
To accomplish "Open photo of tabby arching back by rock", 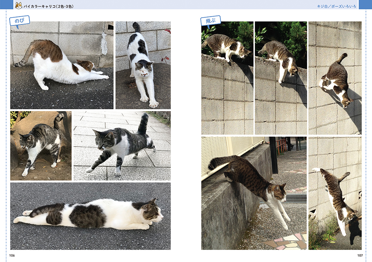I will (x=41, y=146).
